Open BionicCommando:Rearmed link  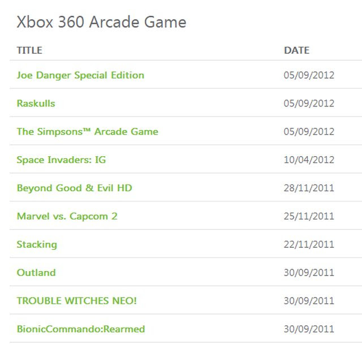pos(81,329)
